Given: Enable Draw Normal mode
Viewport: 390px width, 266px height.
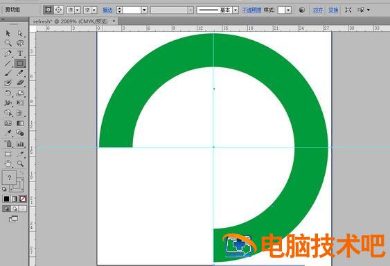Looking at the screenshot, I should pyautogui.click(x=6, y=209).
